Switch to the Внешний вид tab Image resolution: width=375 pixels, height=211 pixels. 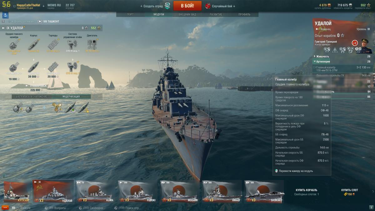click(x=187, y=14)
